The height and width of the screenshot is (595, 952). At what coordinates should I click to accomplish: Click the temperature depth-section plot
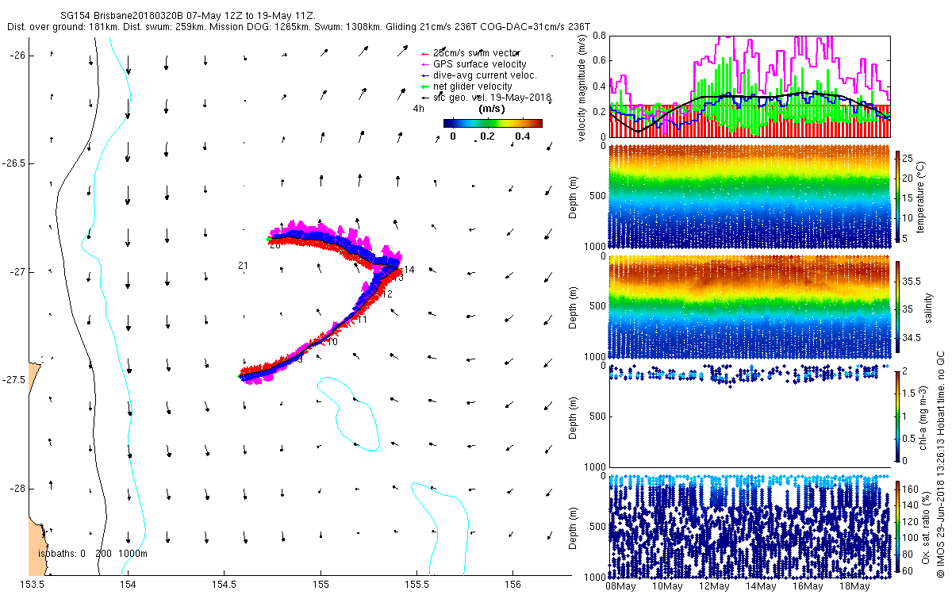pyautogui.click(x=750, y=197)
